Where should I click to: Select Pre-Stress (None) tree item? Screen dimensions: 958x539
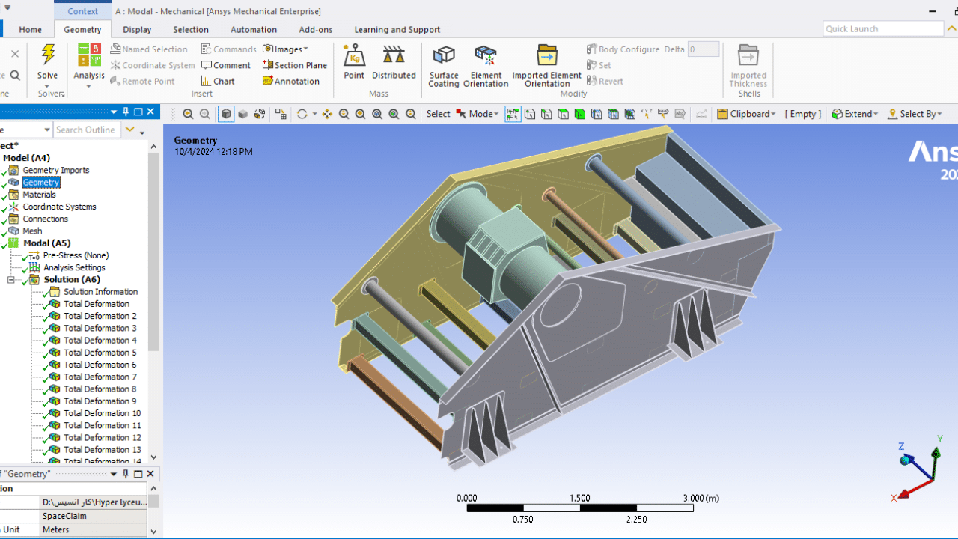[76, 255]
